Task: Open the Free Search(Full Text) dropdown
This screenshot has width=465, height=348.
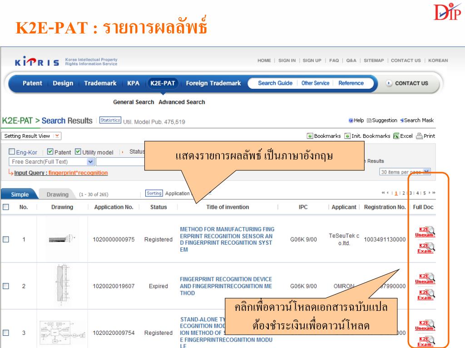Action: (52, 162)
